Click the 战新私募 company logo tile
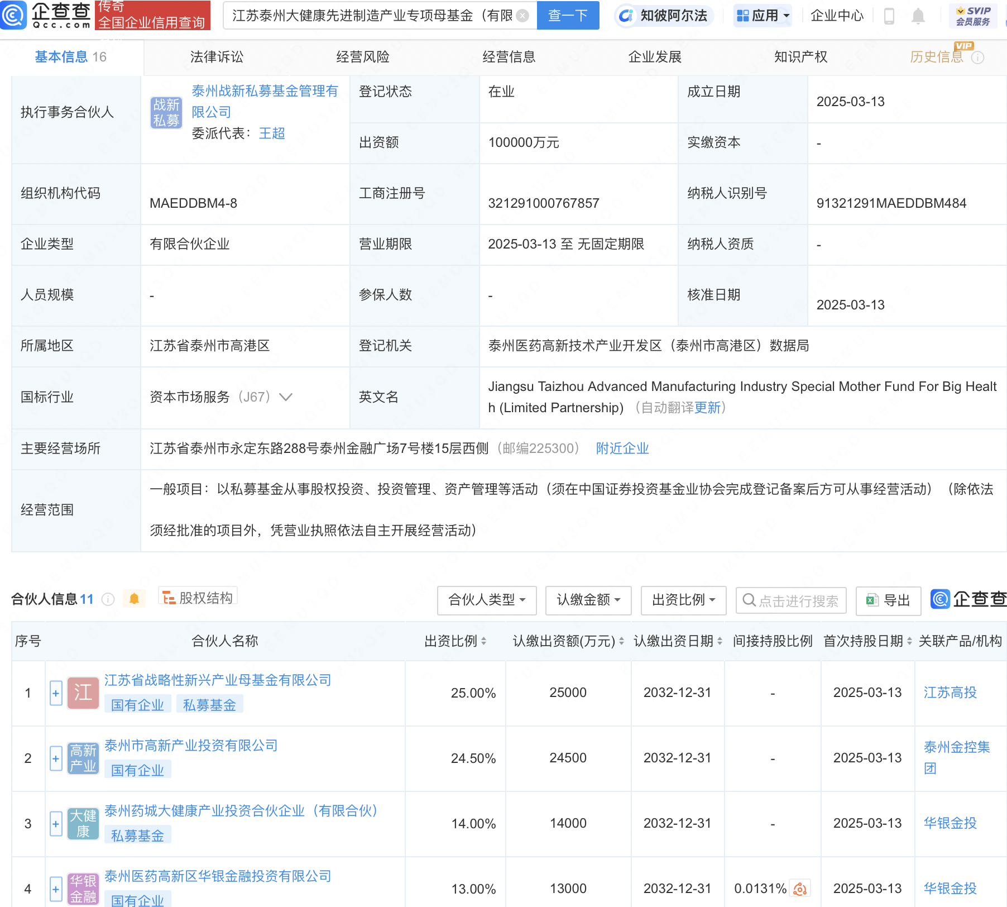1007x907 pixels. pyautogui.click(x=166, y=112)
